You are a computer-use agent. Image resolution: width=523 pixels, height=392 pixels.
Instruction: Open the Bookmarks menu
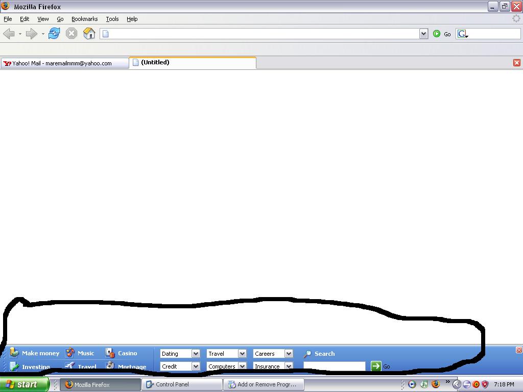coord(85,19)
